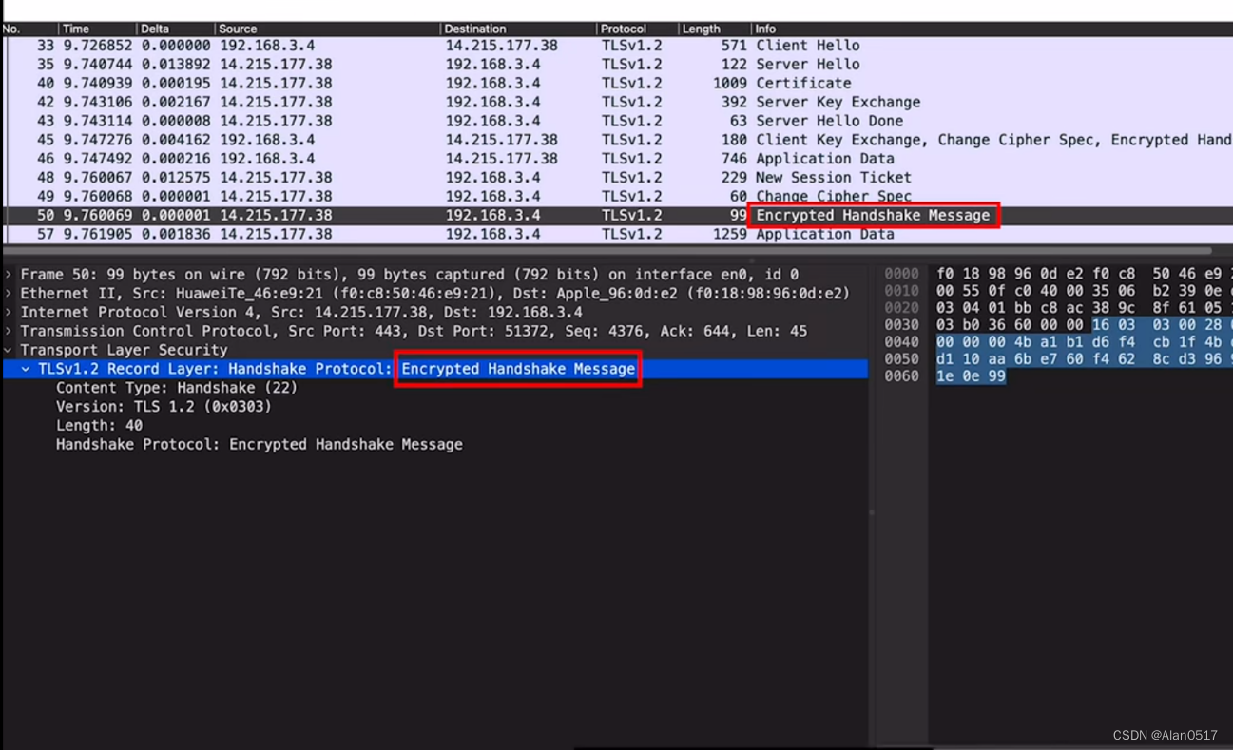Screen dimensions: 1233x750
Task: Select packet 48 New Session Ticket
Action: pyautogui.click(x=616, y=178)
